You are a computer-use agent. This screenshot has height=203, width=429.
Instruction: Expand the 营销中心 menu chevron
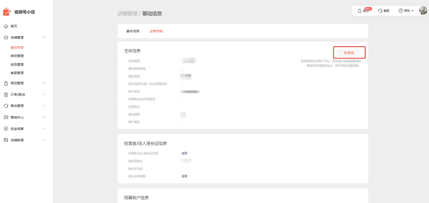(x=44, y=117)
